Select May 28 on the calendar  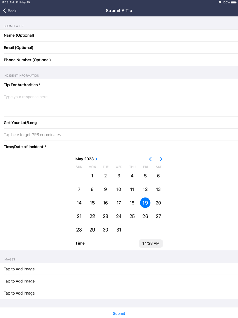tap(79, 230)
